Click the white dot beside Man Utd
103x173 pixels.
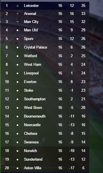click(17, 30)
